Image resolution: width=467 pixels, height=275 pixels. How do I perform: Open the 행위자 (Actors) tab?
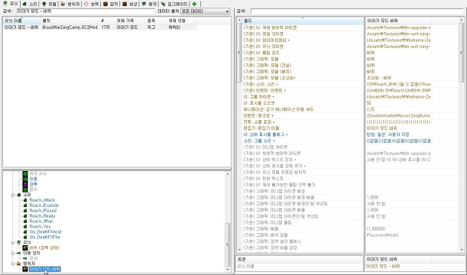(x=70, y=4)
